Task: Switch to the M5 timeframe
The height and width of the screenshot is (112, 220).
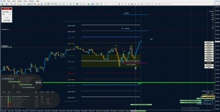Action: click(153, 4)
